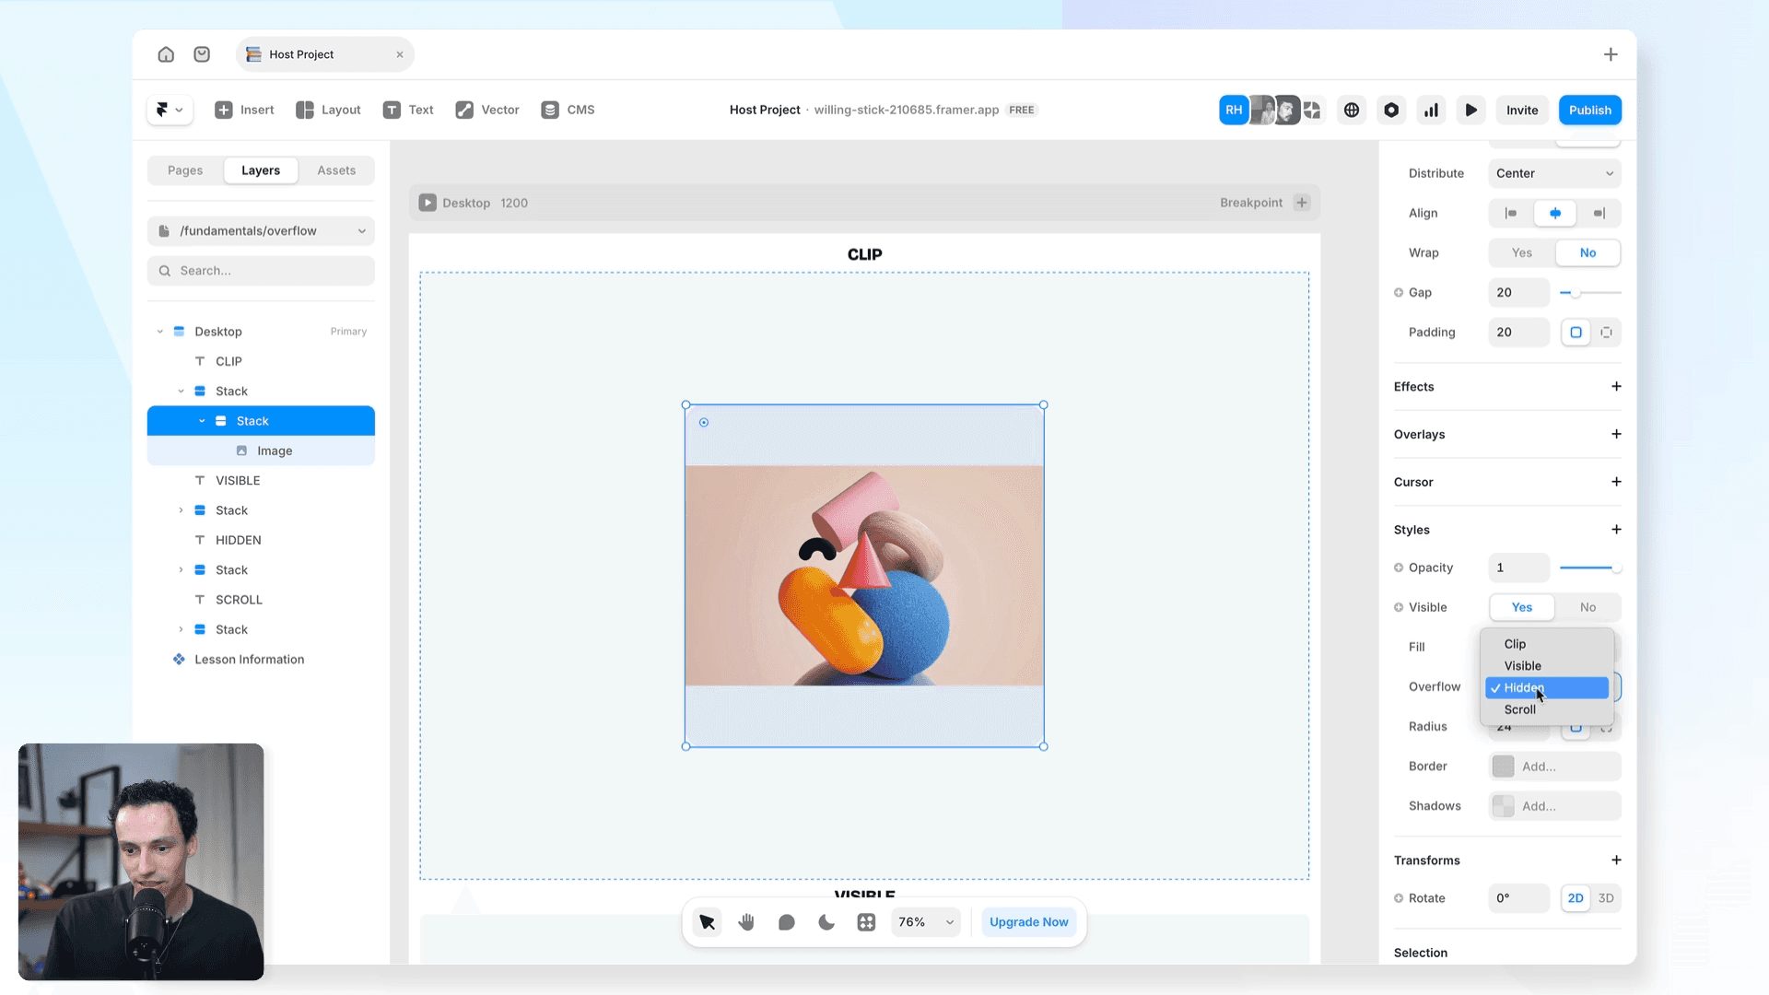Go to the home dashboard icon
Screen dimensions: 1769x995
pyautogui.click(x=166, y=54)
